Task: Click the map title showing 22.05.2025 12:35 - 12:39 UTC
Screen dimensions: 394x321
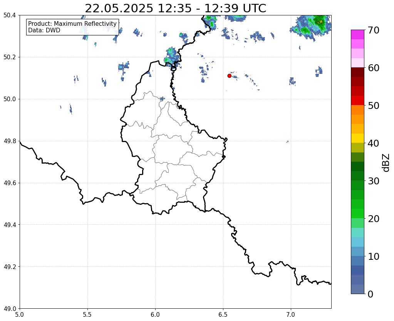Action: point(175,8)
